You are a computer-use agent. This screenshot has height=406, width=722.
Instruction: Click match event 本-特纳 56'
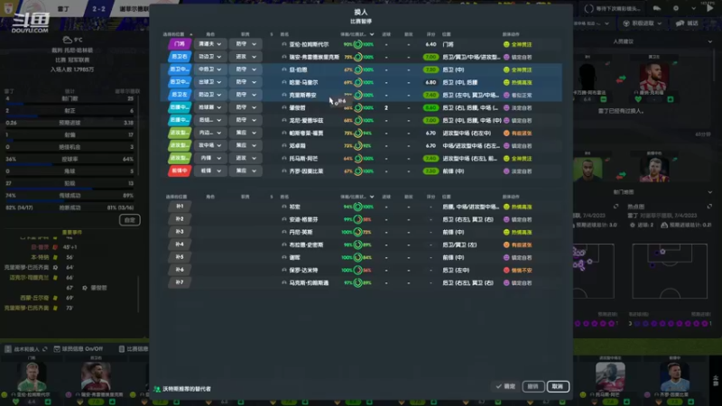pyautogui.click(x=51, y=257)
